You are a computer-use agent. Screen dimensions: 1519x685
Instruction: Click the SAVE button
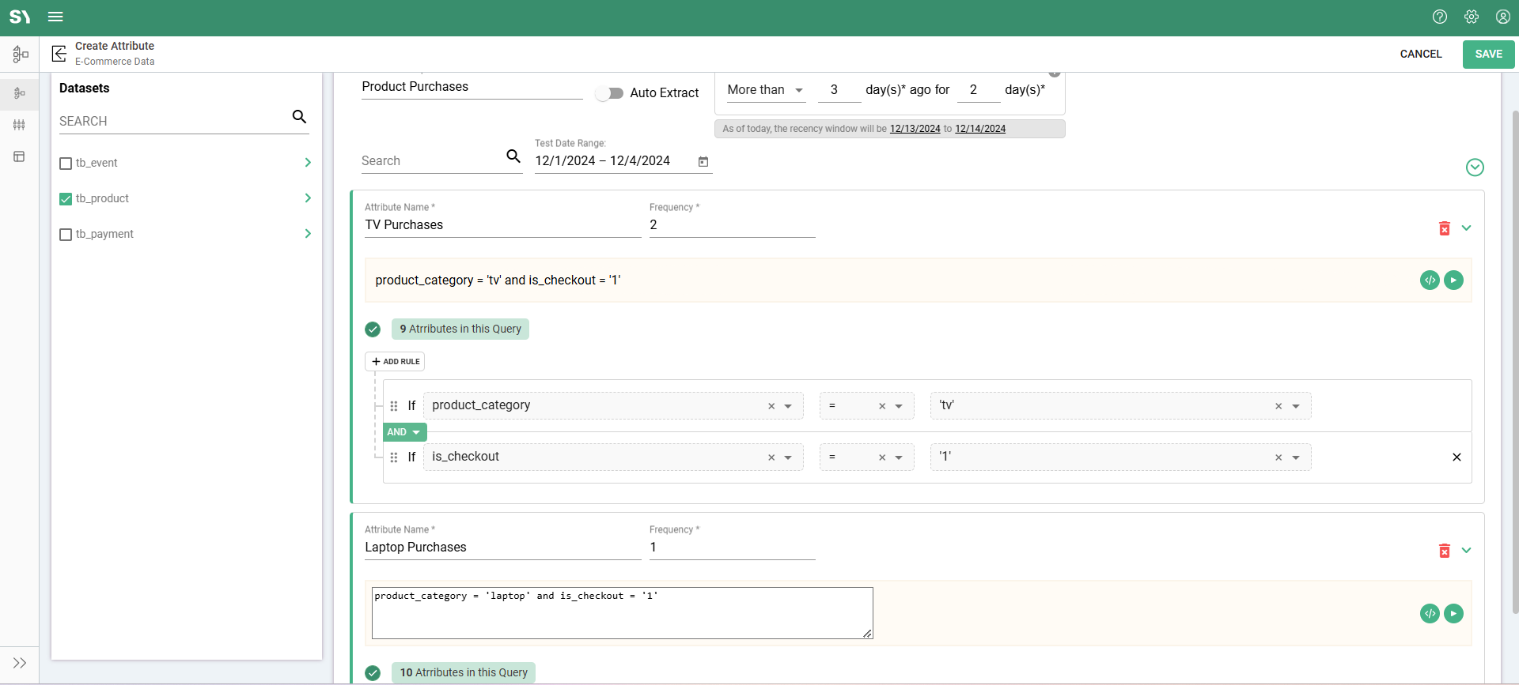coord(1488,54)
